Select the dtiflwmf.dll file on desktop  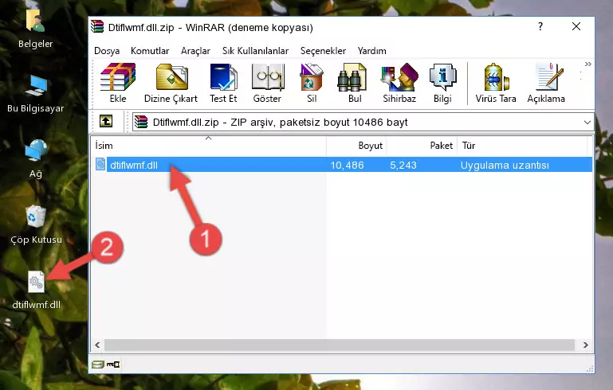(37, 290)
